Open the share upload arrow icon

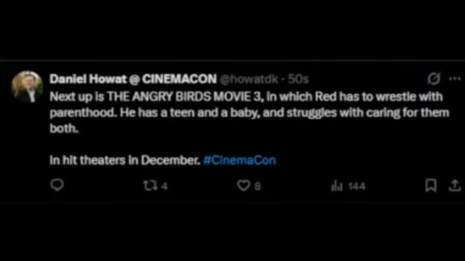[455, 186]
